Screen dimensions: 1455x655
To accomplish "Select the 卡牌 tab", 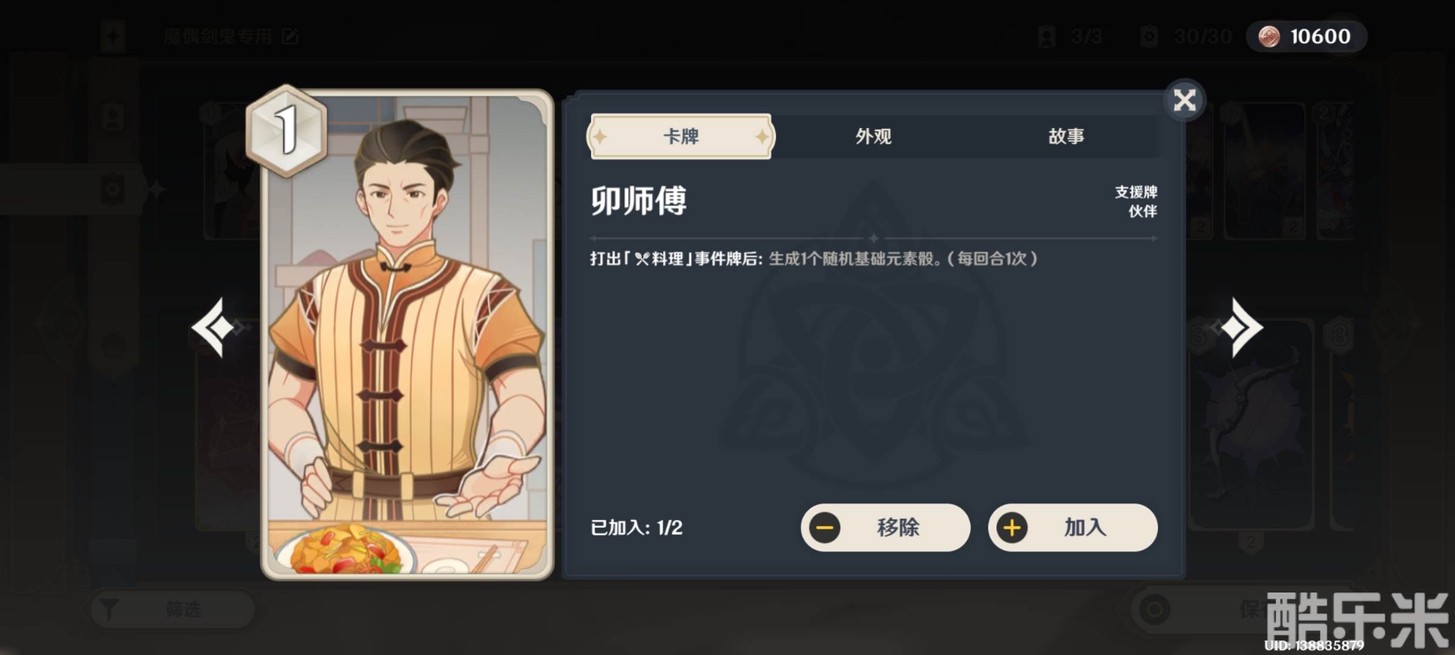I will 681,136.
